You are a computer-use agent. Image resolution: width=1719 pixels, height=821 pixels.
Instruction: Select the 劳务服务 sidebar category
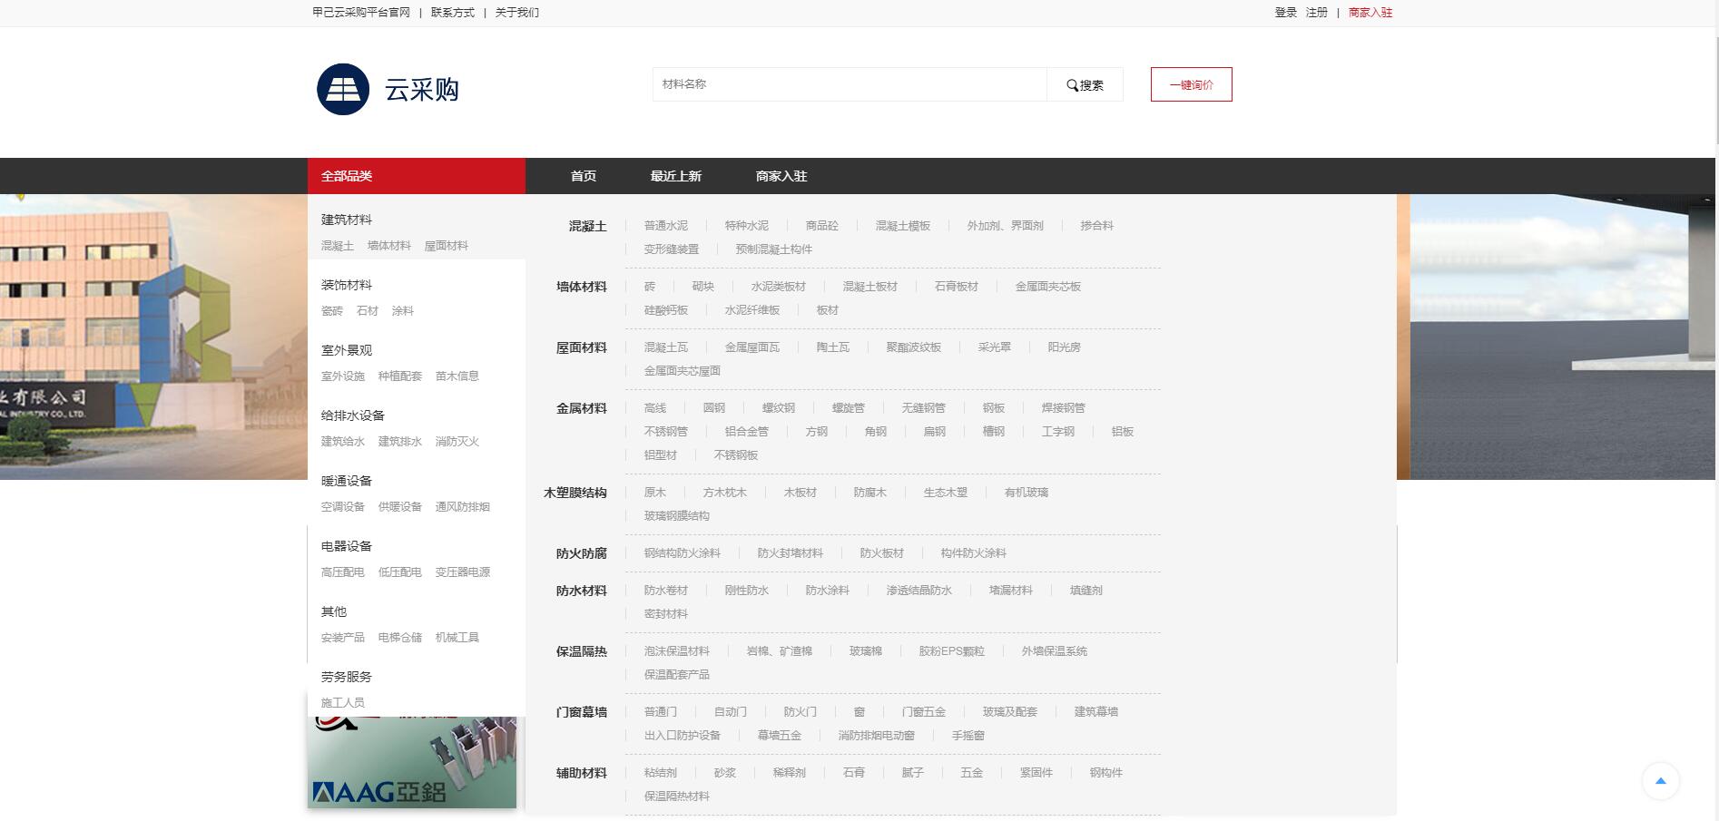(347, 677)
